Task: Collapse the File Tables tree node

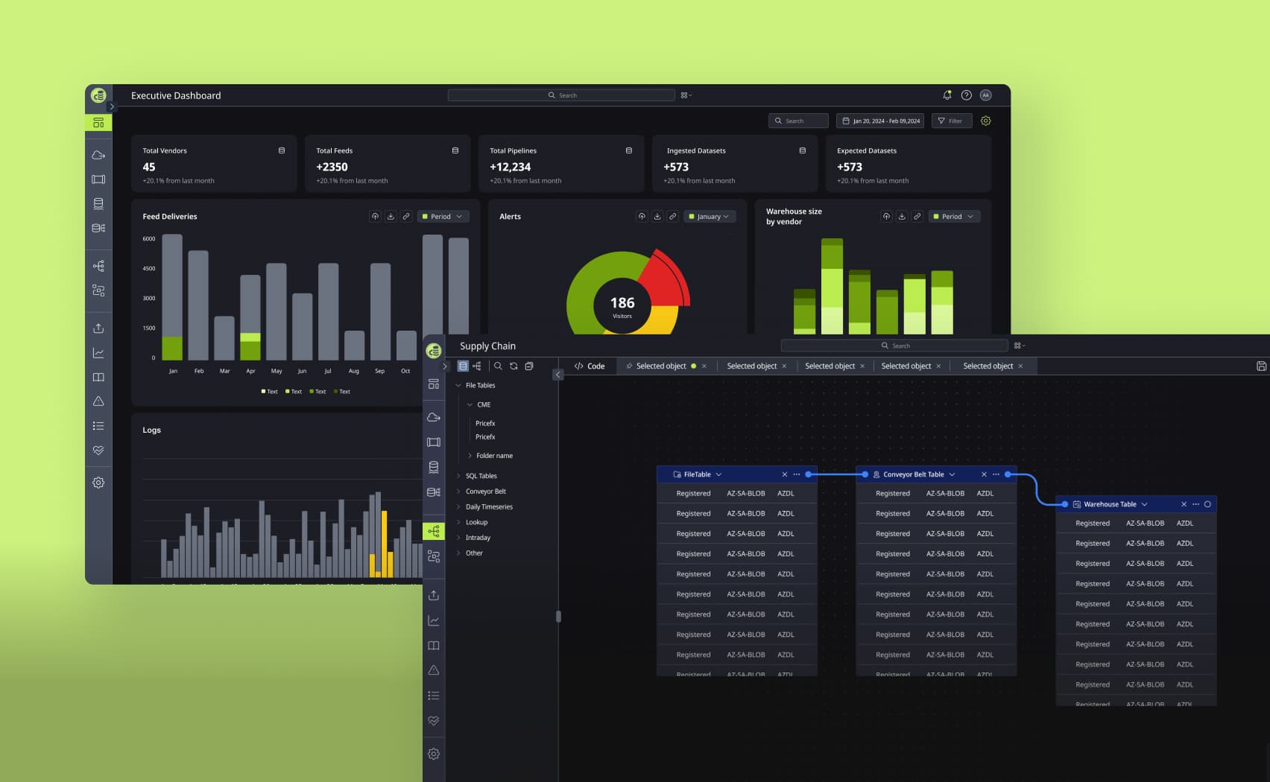Action: pyautogui.click(x=458, y=386)
